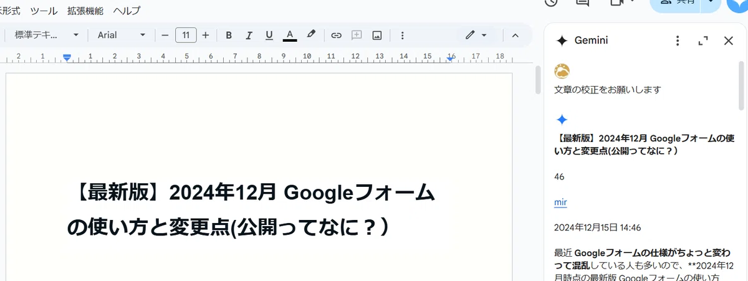748x281 pixels.
Task: Click the font size field showing 11
Action: (x=186, y=35)
